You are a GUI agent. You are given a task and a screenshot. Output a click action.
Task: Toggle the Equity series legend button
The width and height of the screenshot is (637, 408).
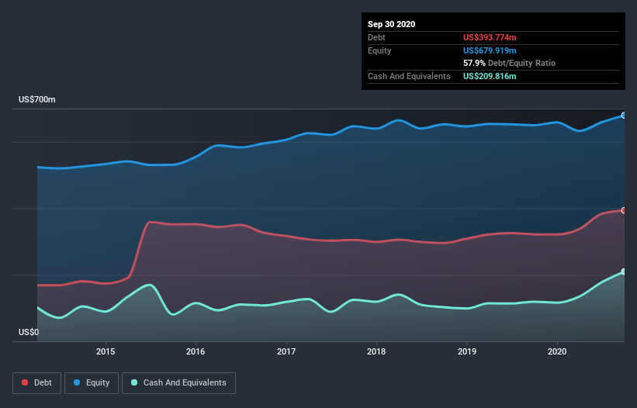[92, 383]
